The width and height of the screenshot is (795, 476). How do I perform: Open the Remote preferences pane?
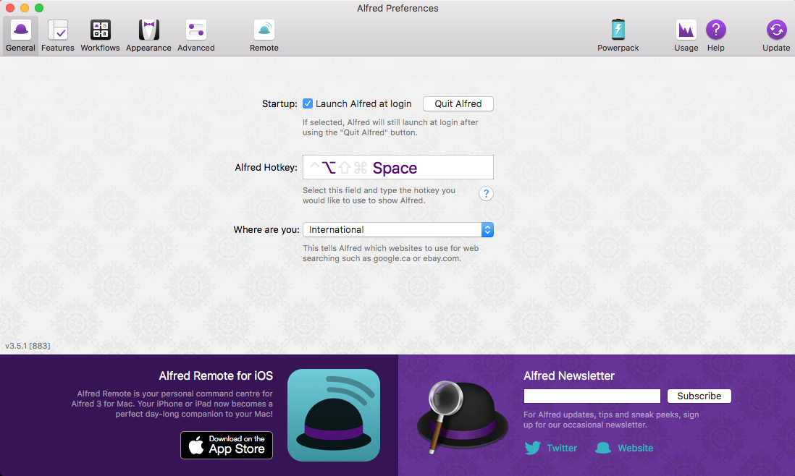264,35
